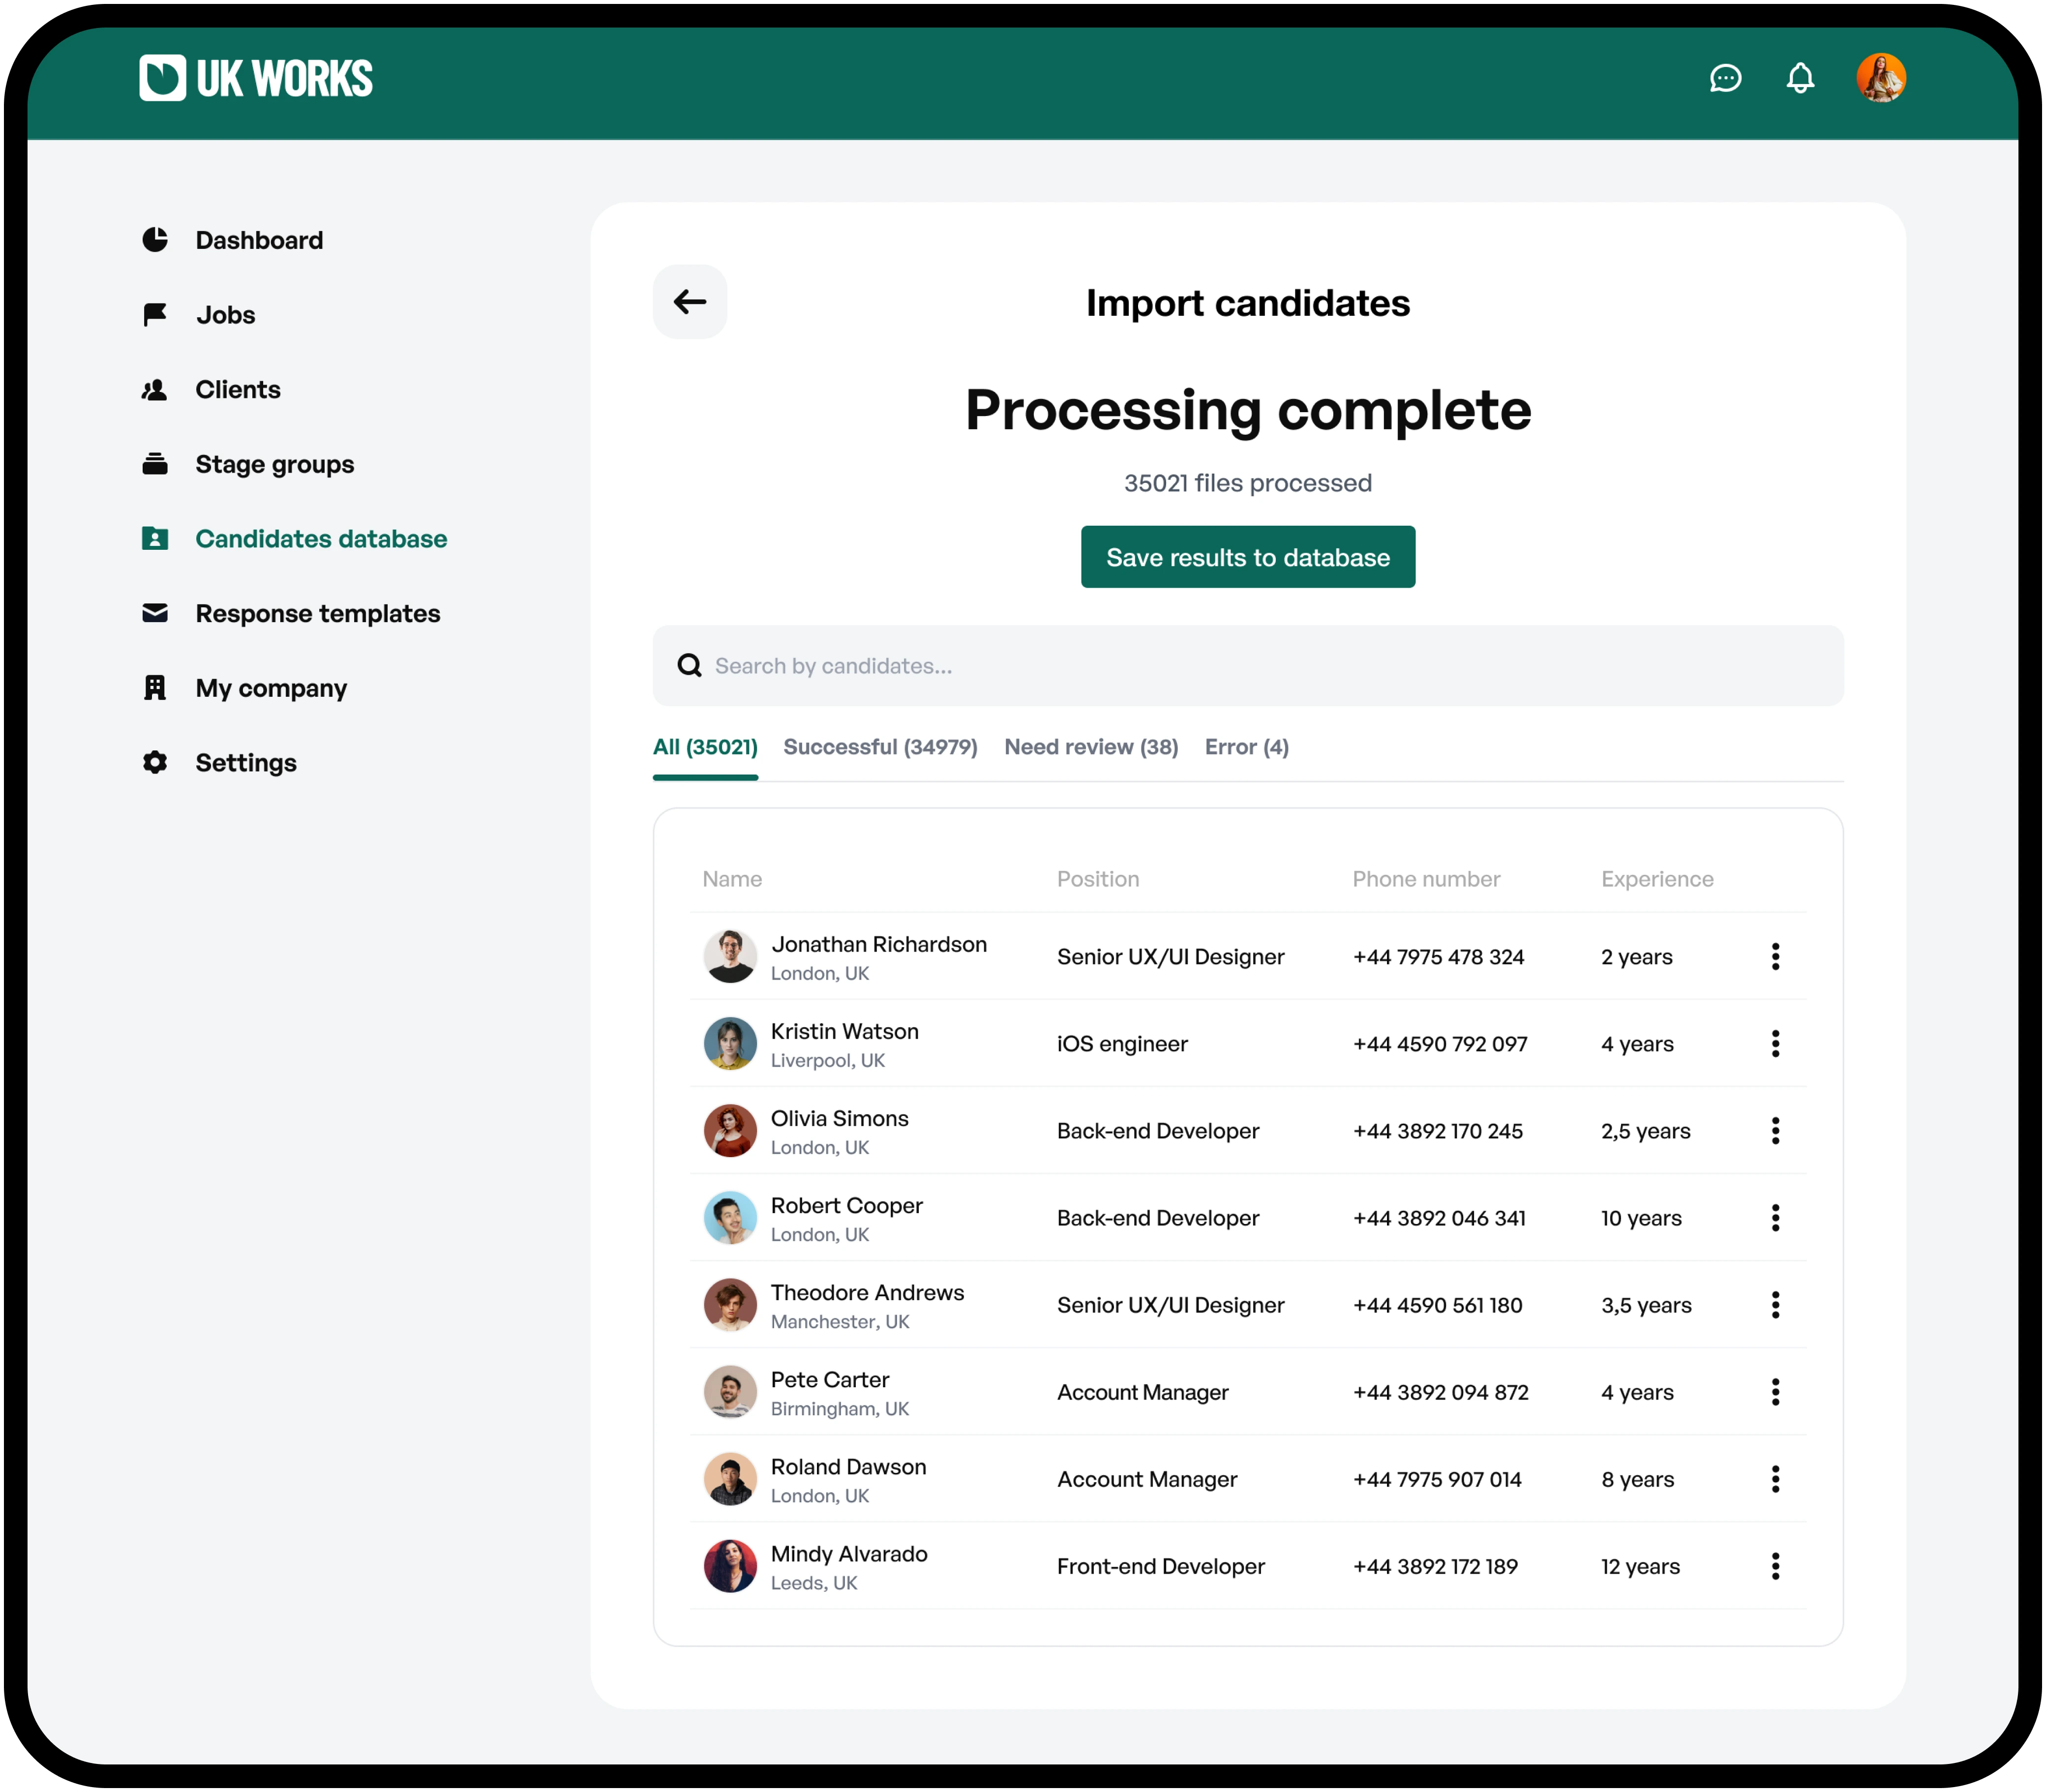Click Theodore Andrews' avatar photo

730,1305
